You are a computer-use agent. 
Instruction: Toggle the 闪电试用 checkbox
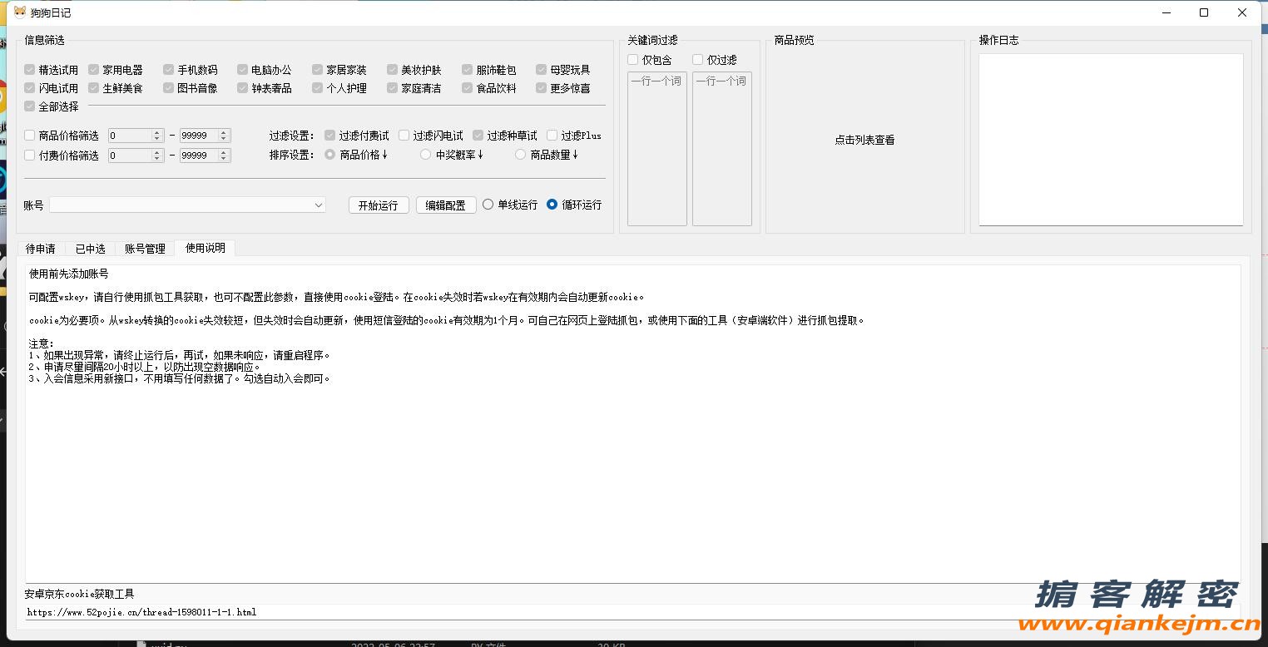30,88
